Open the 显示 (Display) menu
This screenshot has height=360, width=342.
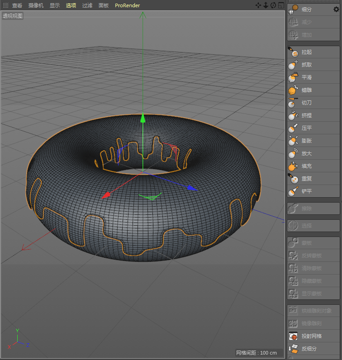[54, 5]
